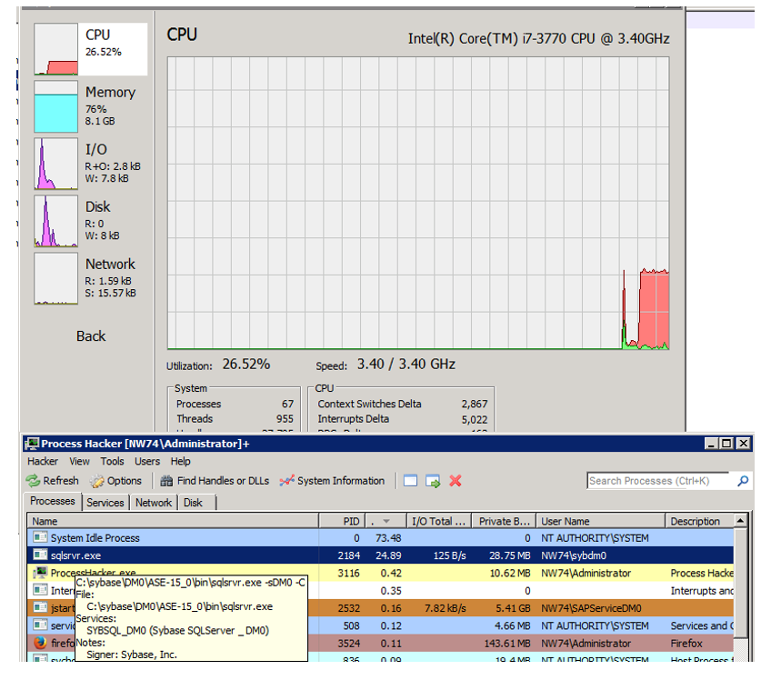Select the sqlsrvr.exe process row

[381, 555]
